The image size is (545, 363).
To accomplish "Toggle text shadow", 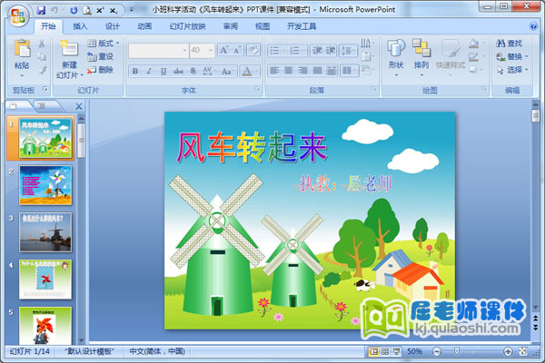I will (193, 71).
